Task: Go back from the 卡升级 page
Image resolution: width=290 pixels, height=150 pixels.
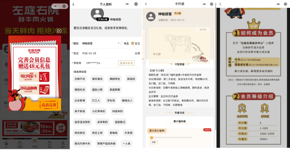Action: (x=146, y=4)
